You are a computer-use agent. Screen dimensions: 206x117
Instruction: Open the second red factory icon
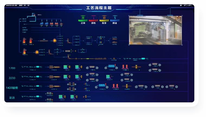coord(56,23)
